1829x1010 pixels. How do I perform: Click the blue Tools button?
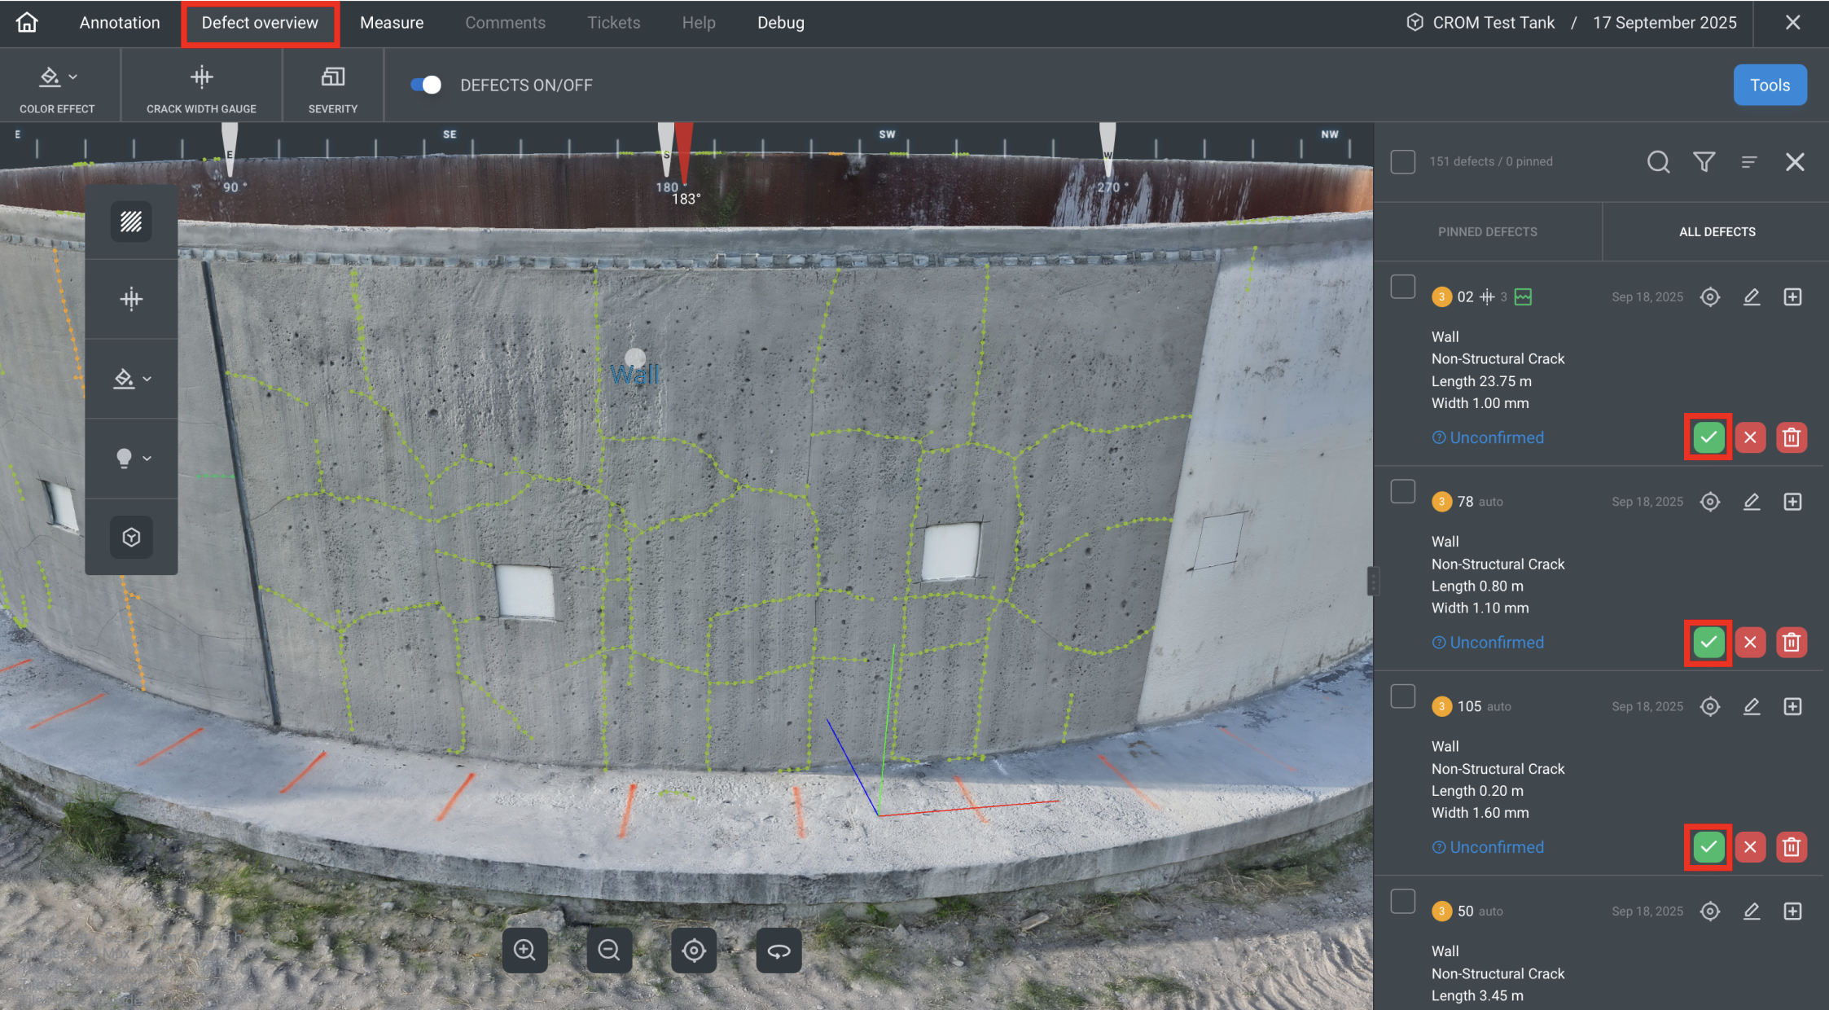tap(1770, 85)
